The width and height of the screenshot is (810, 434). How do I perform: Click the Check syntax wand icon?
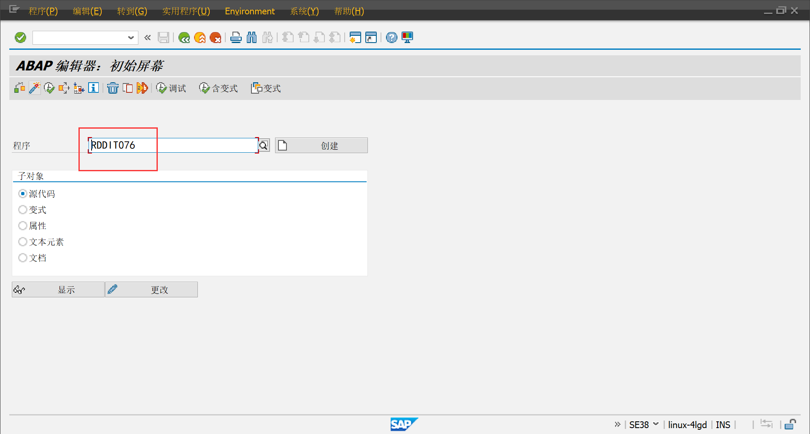35,88
